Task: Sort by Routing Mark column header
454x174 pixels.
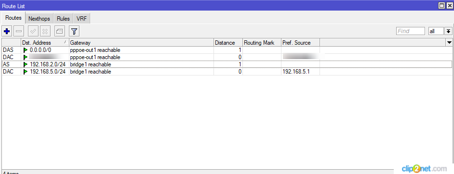Action: pos(262,43)
